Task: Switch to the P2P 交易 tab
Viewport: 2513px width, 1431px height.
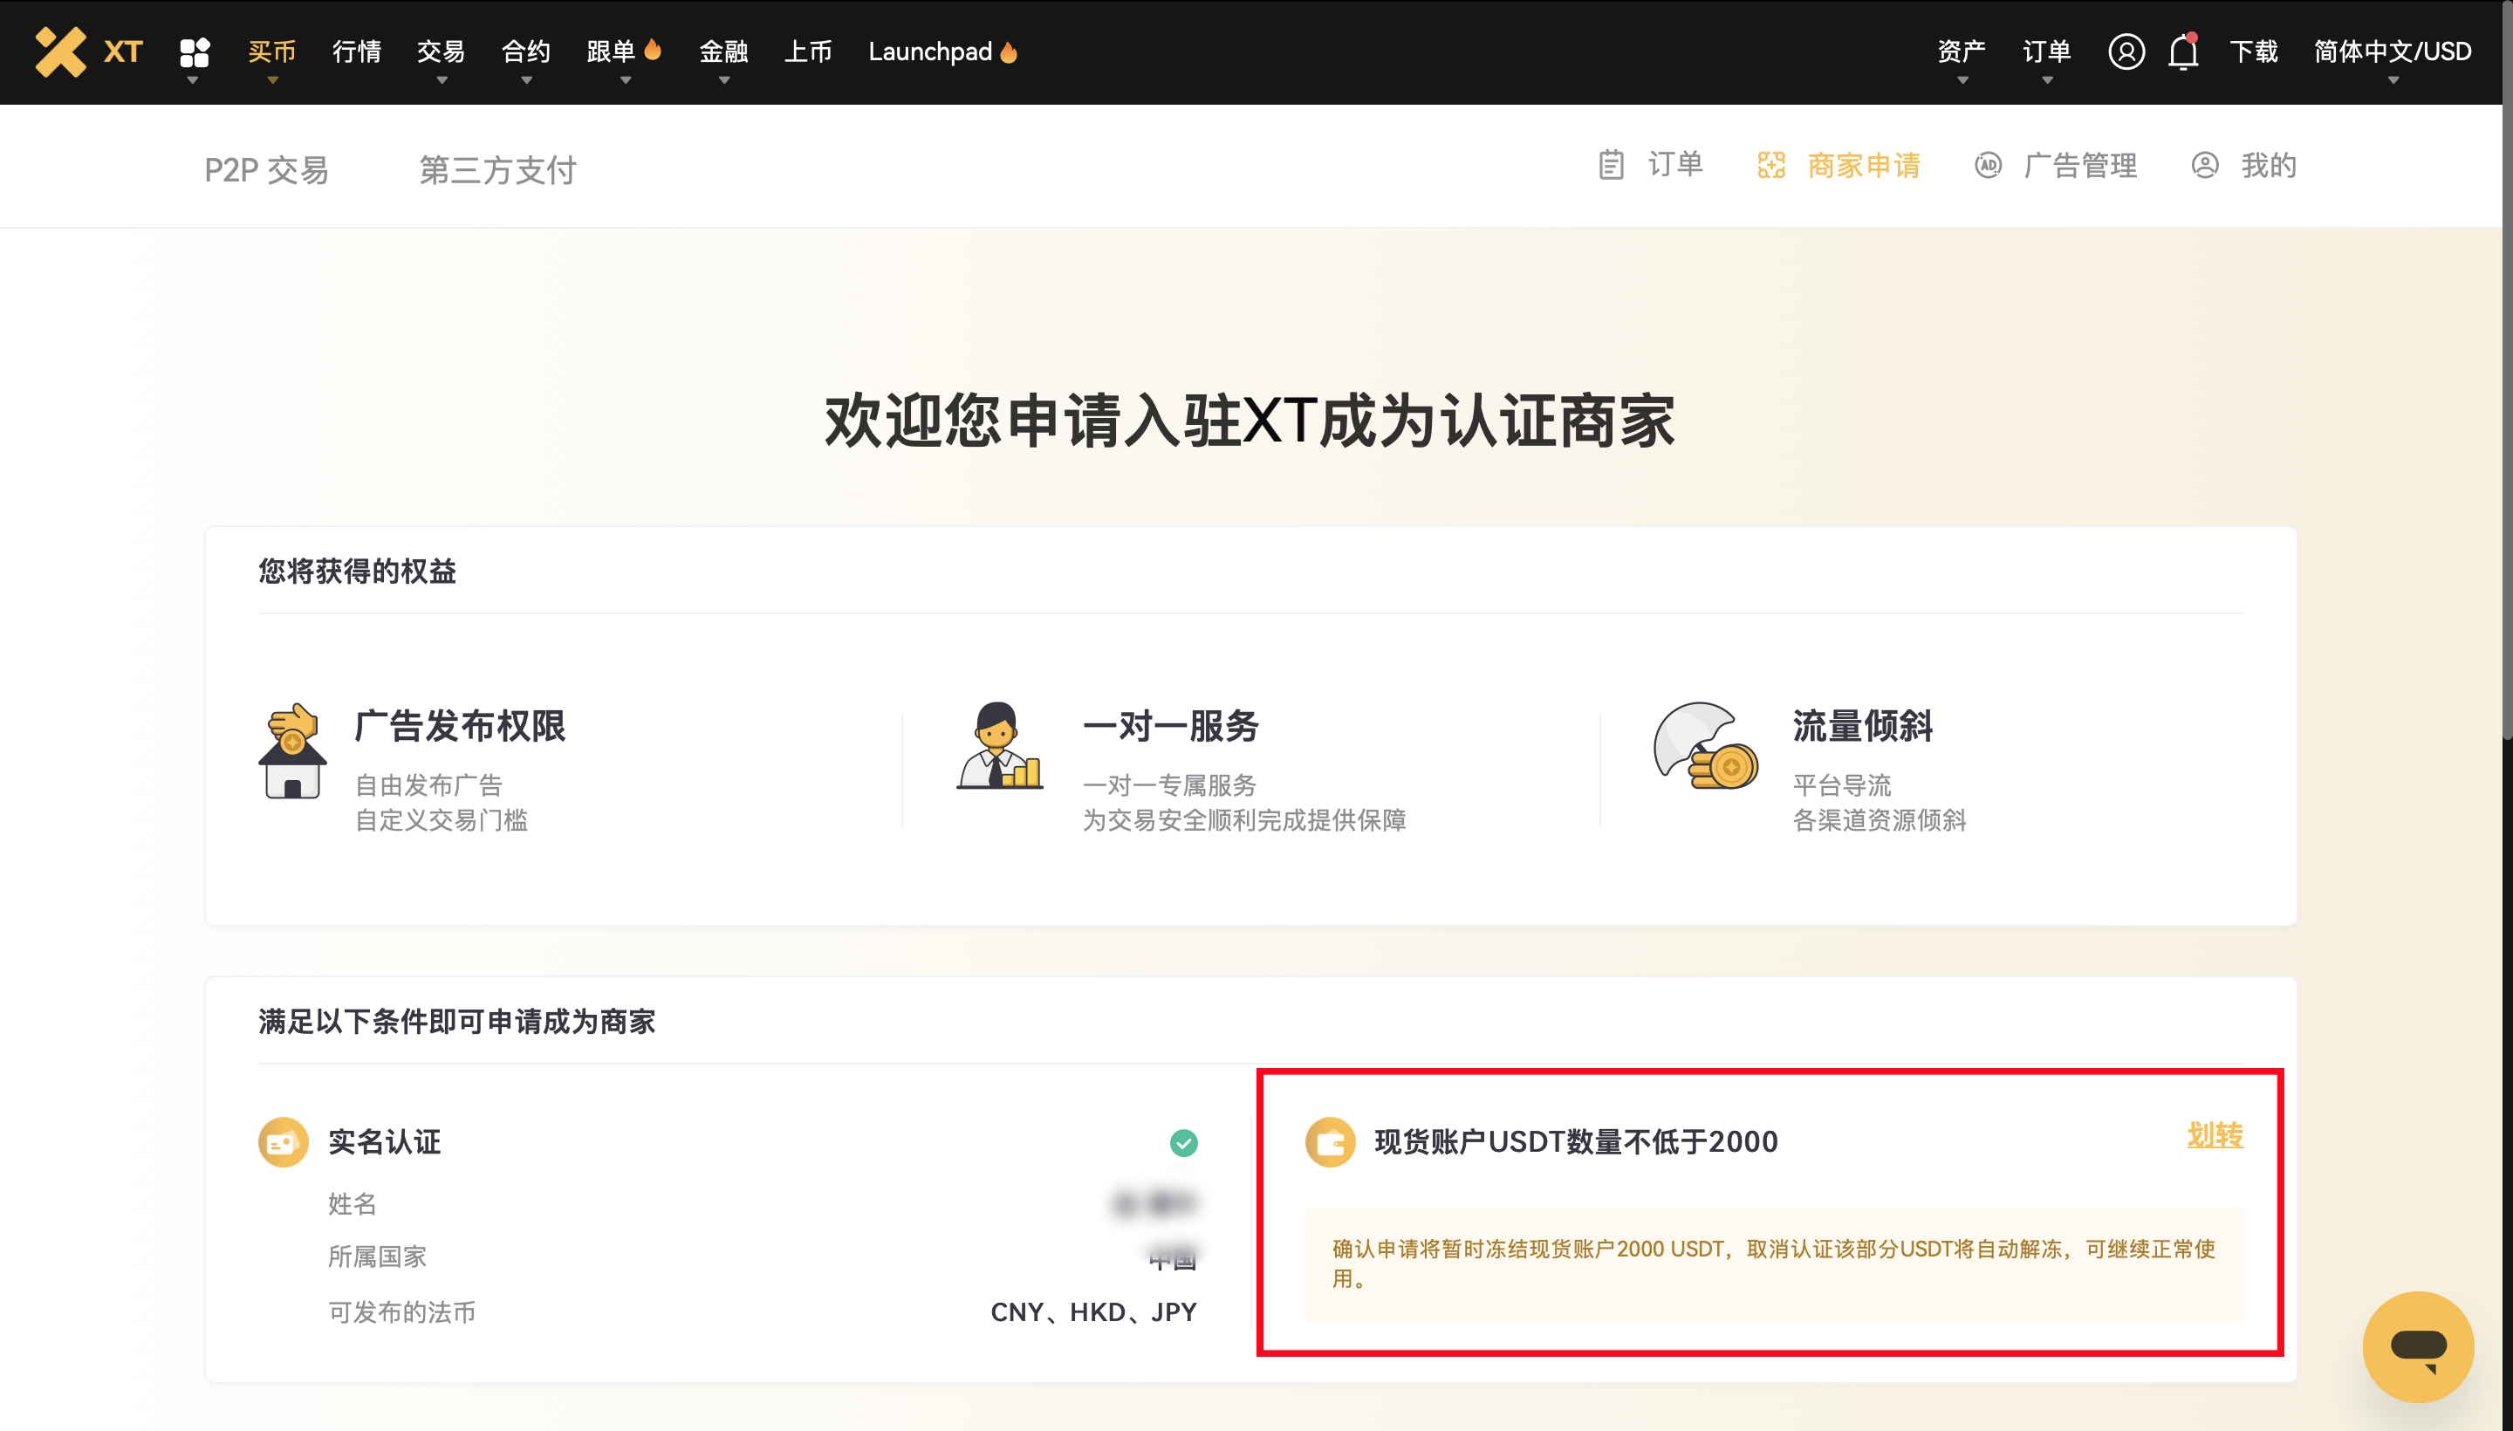Action: (x=266, y=169)
